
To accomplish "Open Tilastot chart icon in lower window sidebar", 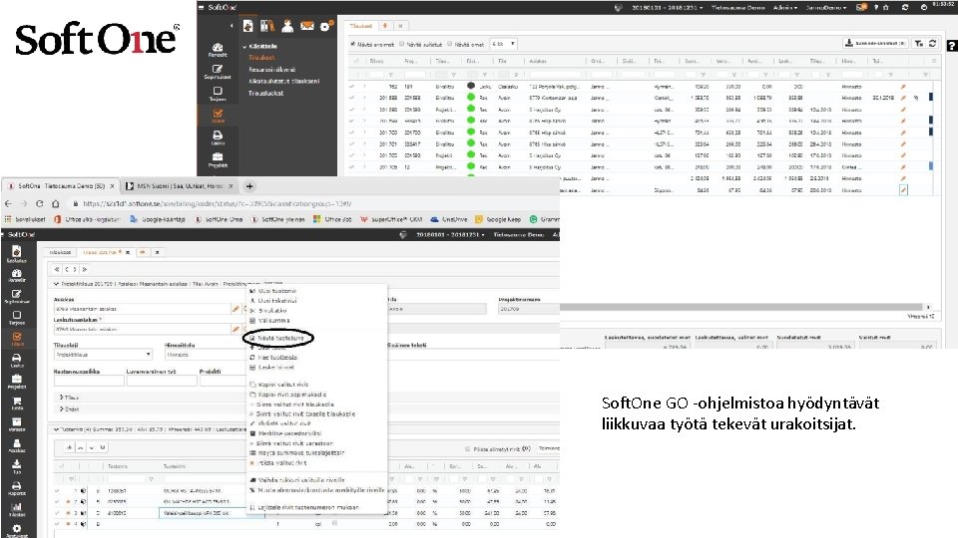I will coord(17,509).
